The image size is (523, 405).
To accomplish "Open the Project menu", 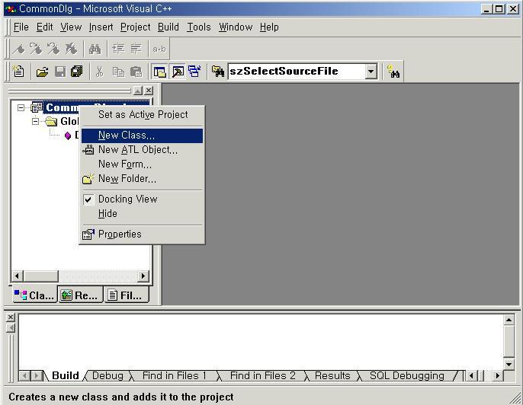I will pyautogui.click(x=136, y=27).
